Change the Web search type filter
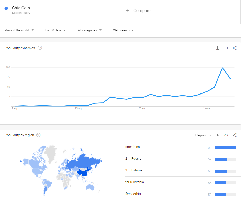This screenshot has height=200, width=241. coord(123,30)
